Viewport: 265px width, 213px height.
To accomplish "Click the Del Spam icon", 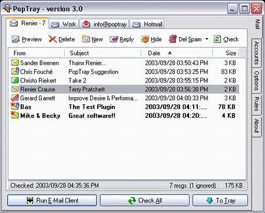I will click(173, 39).
